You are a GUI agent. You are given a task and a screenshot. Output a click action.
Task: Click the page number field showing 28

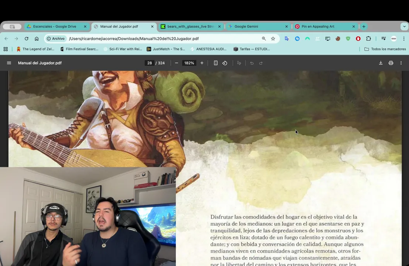[x=150, y=63]
